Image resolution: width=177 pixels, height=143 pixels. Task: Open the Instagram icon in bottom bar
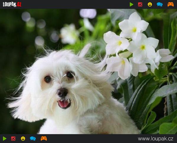pos(13,139)
